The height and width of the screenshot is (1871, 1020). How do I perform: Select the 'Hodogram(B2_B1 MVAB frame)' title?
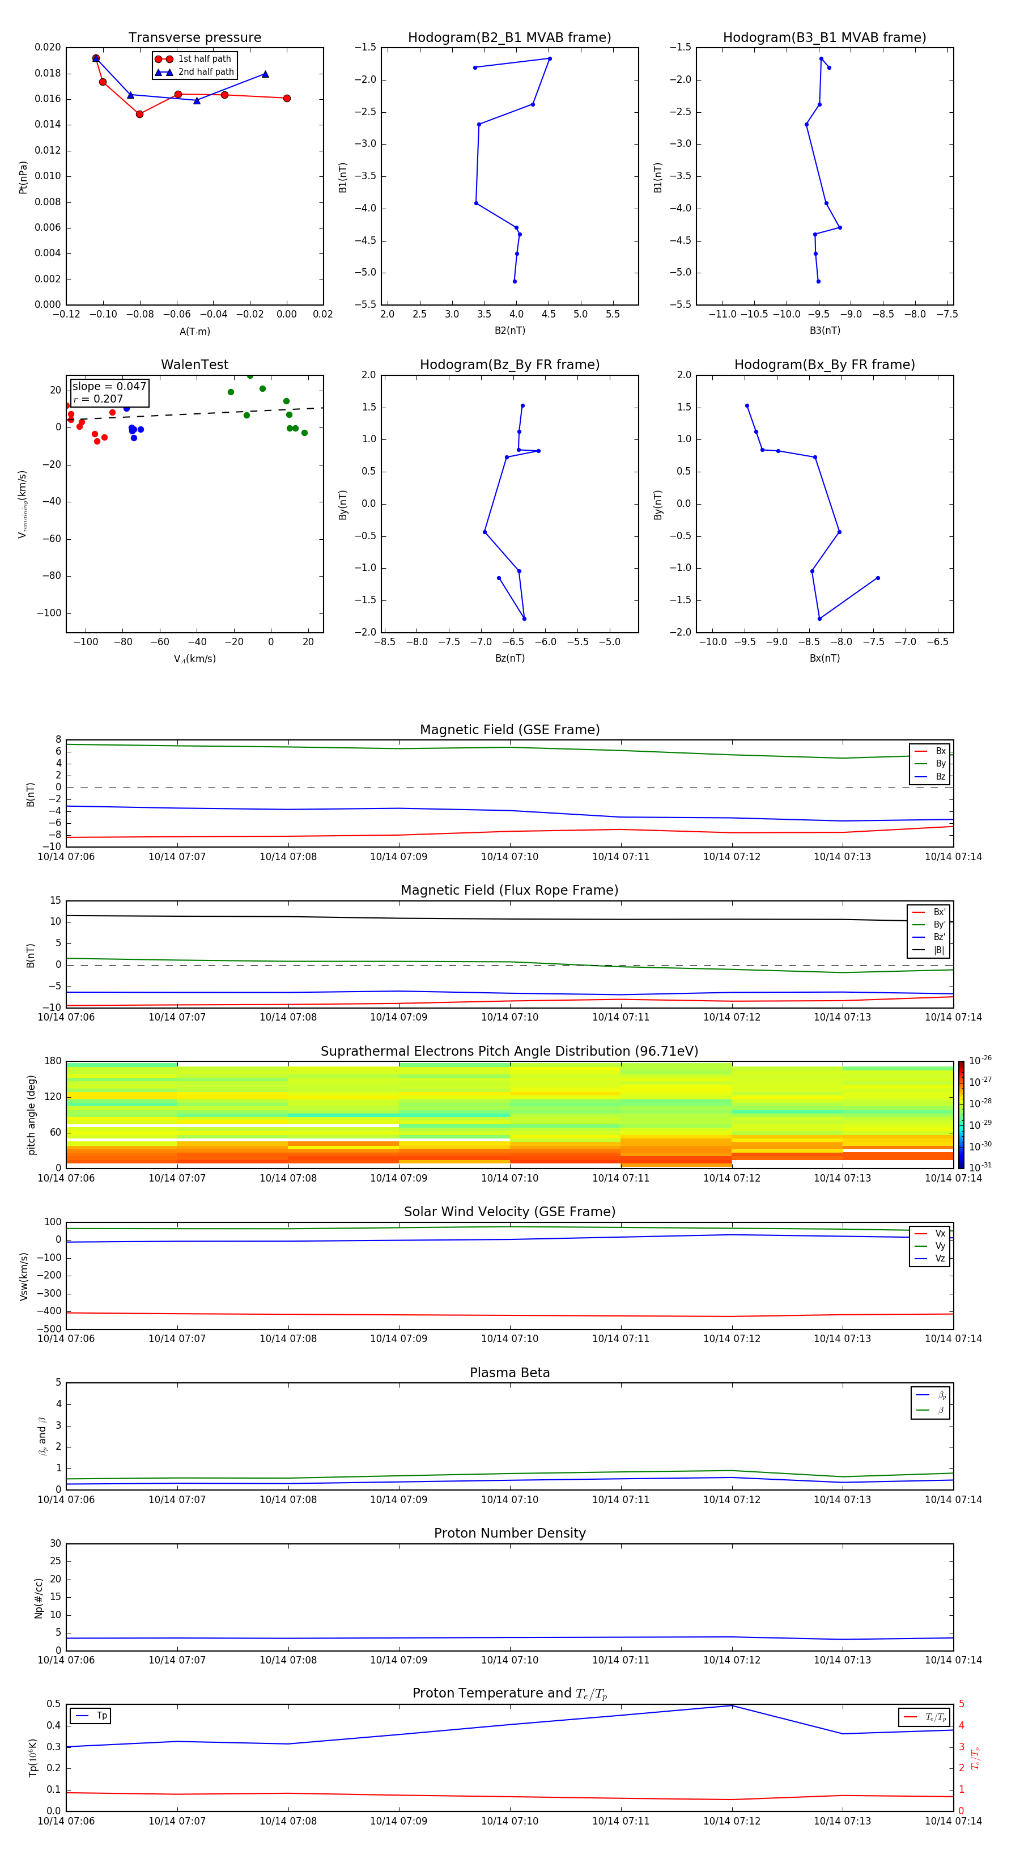point(509,38)
